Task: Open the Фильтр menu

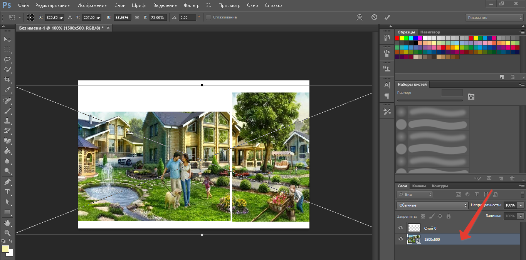Action: pos(192,5)
